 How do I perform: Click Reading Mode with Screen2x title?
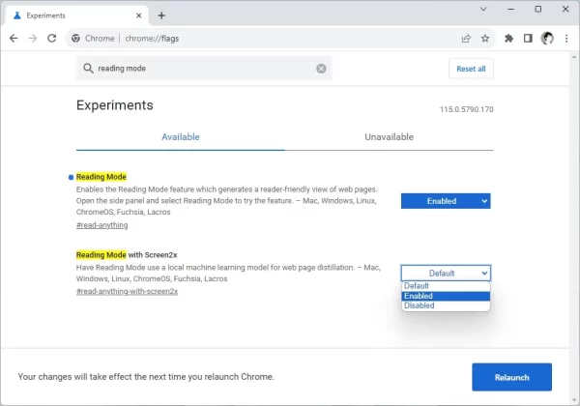(127, 255)
